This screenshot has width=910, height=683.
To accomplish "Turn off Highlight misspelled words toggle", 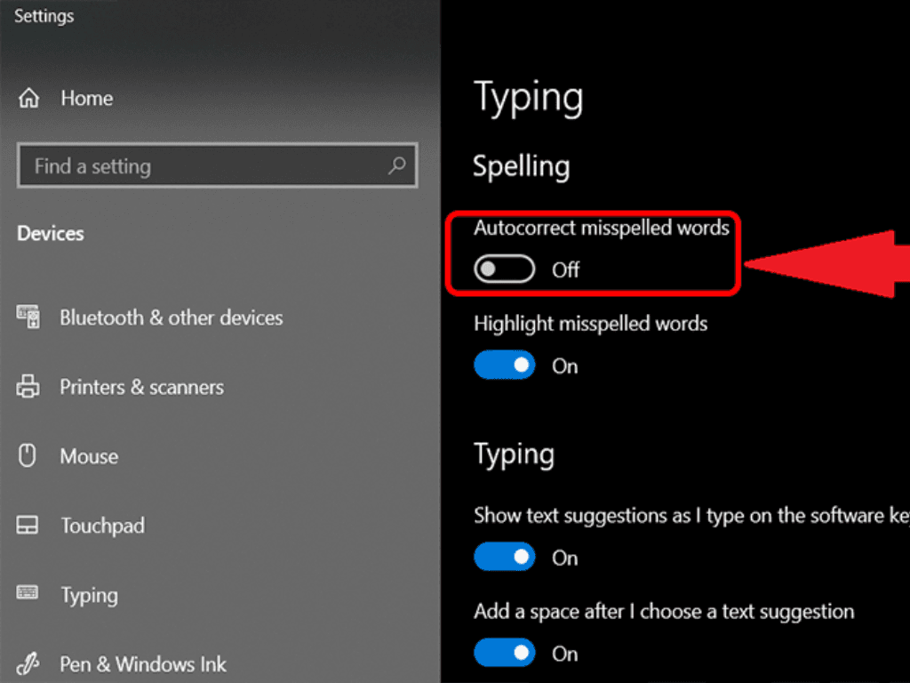I will tap(505, 366).
